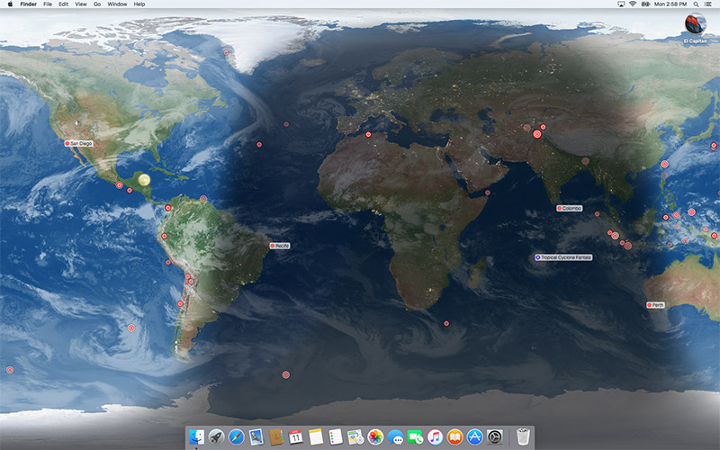The height and width of the screenshot is (450, 720).
Task: Open the Messages app in Dock
Action: point(395,436)
